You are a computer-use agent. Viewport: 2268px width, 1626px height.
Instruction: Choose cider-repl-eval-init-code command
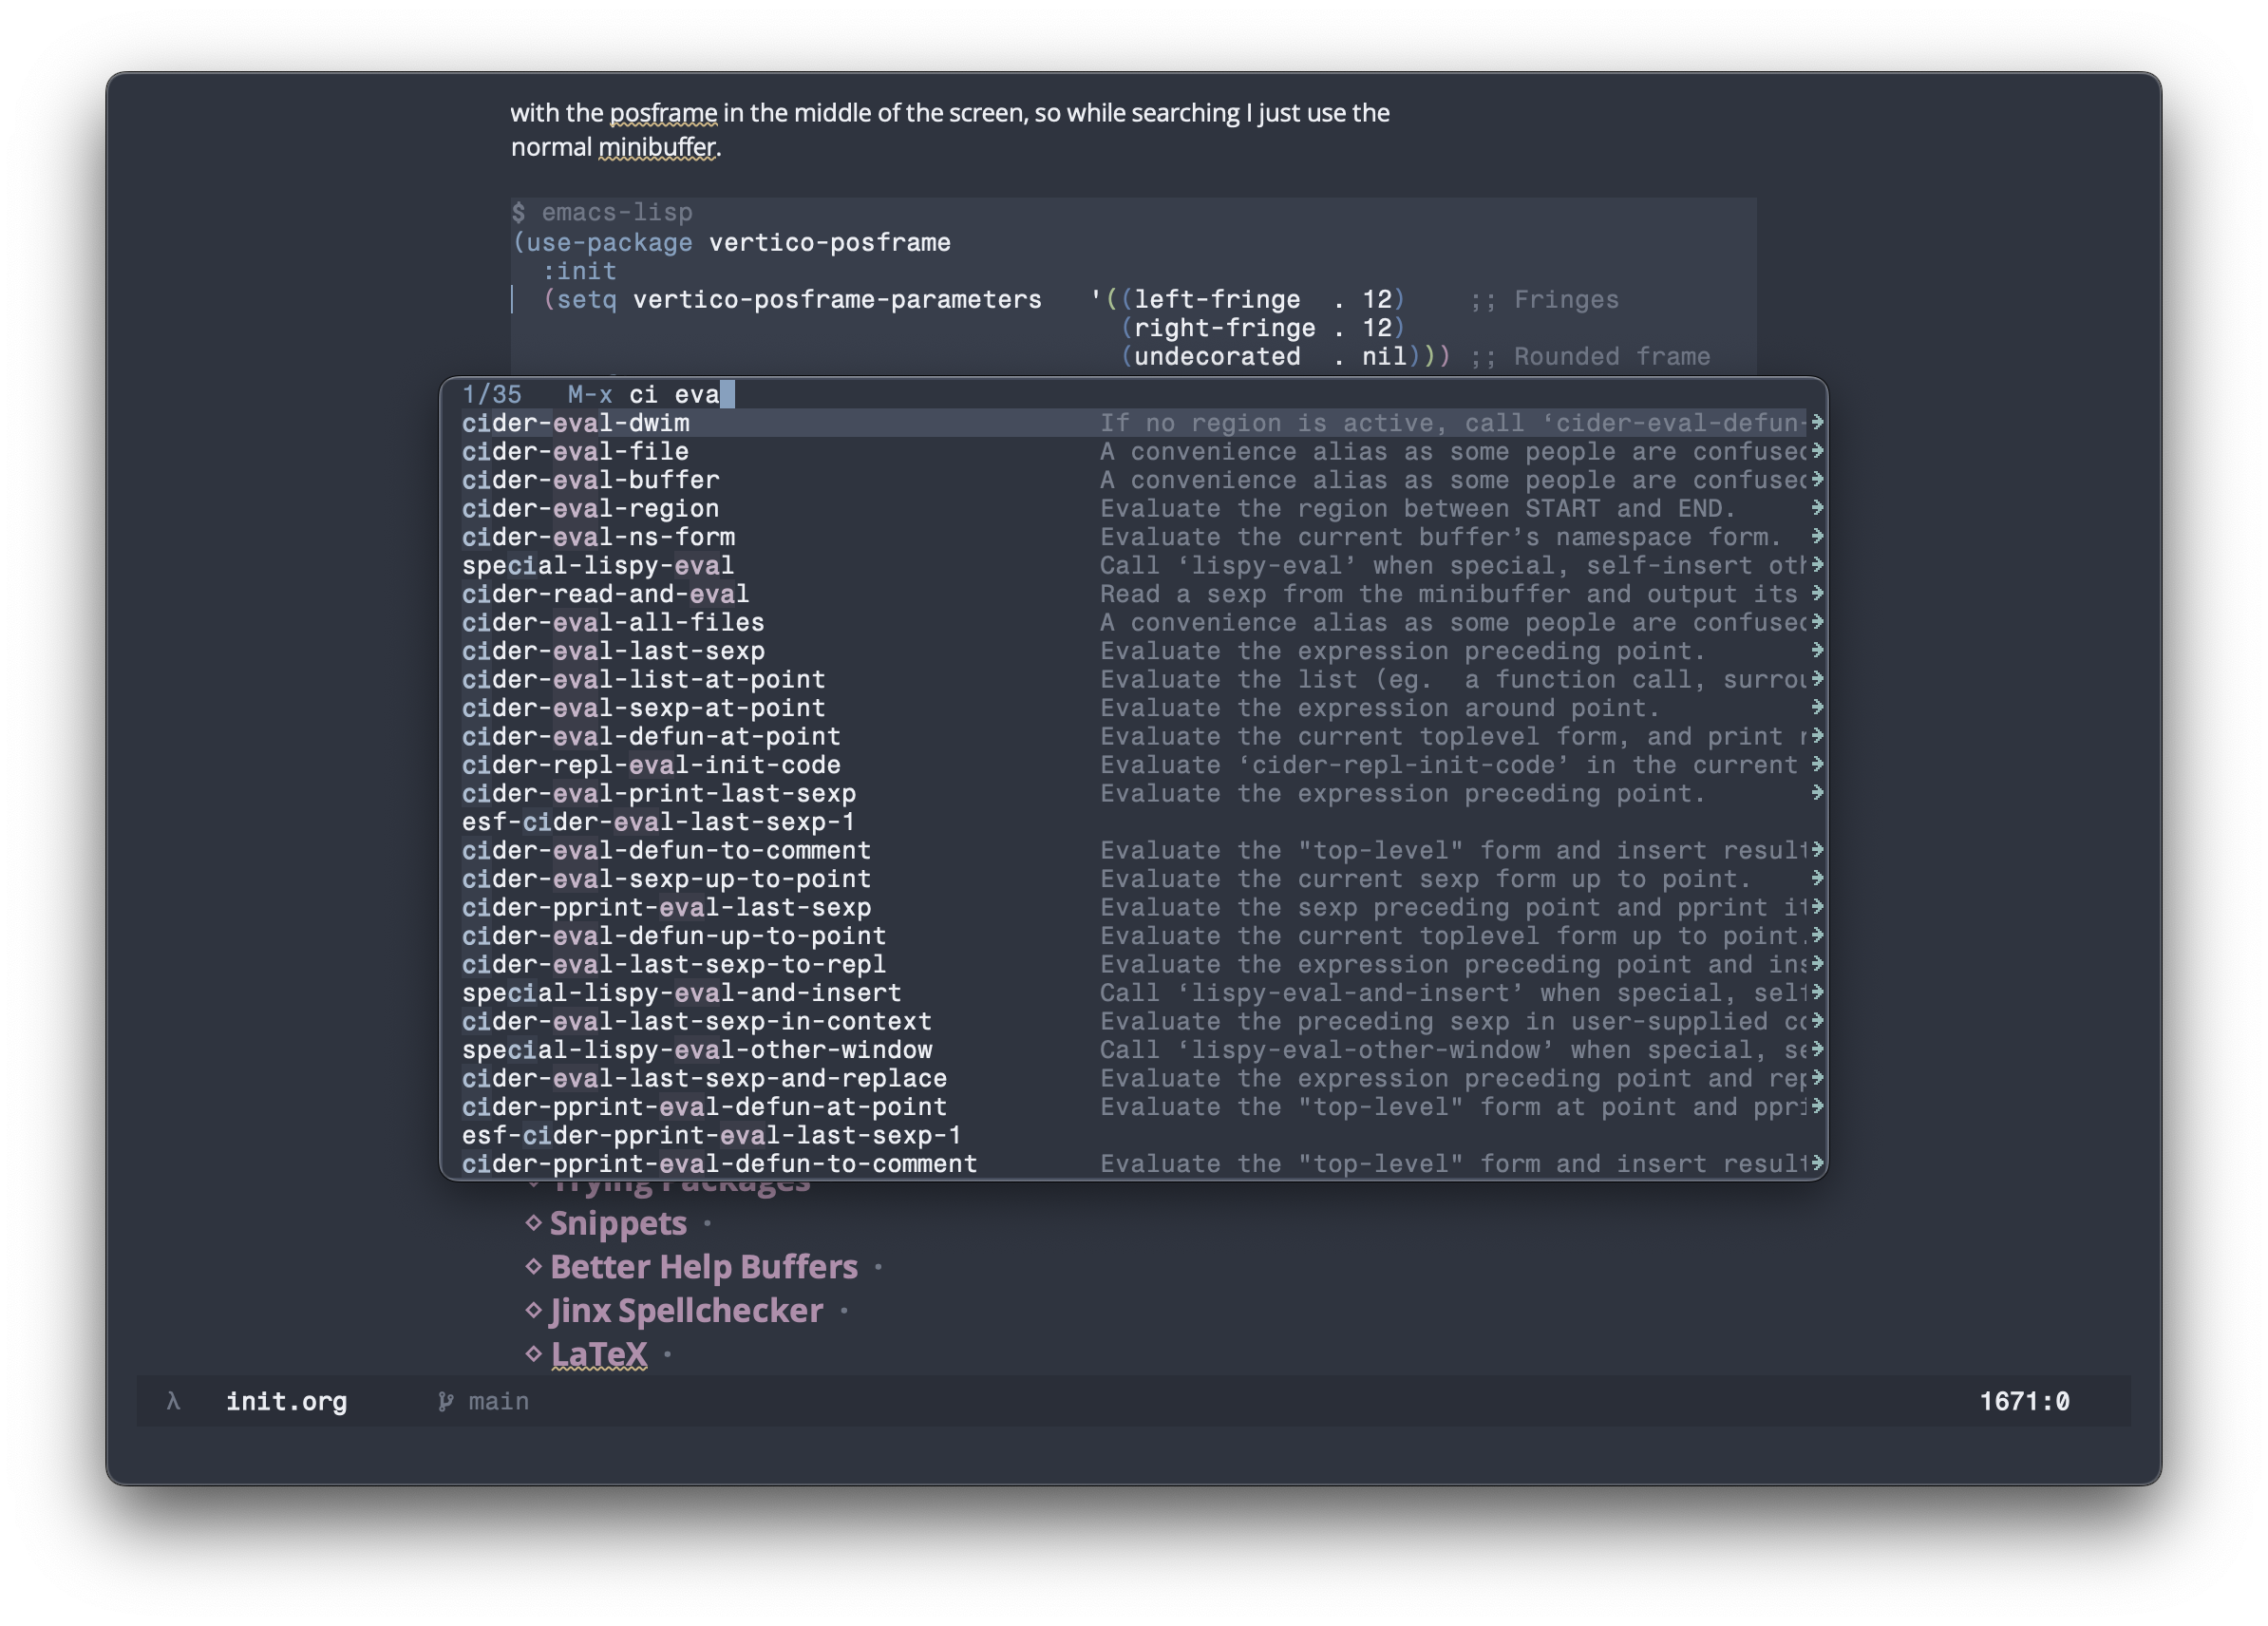[x=1133, y=765]
